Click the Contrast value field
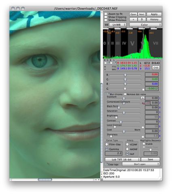This screenshot has width=172, height=194. pyautogui.click(x=152, y=122)
